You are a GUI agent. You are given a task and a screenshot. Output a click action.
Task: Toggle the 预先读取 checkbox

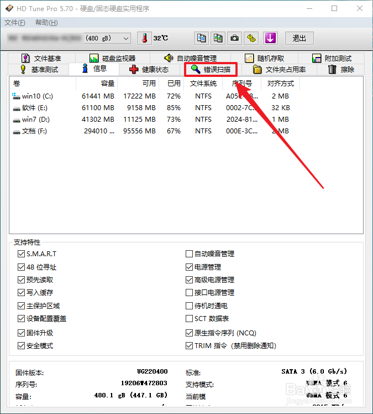[x=21, y=280]
